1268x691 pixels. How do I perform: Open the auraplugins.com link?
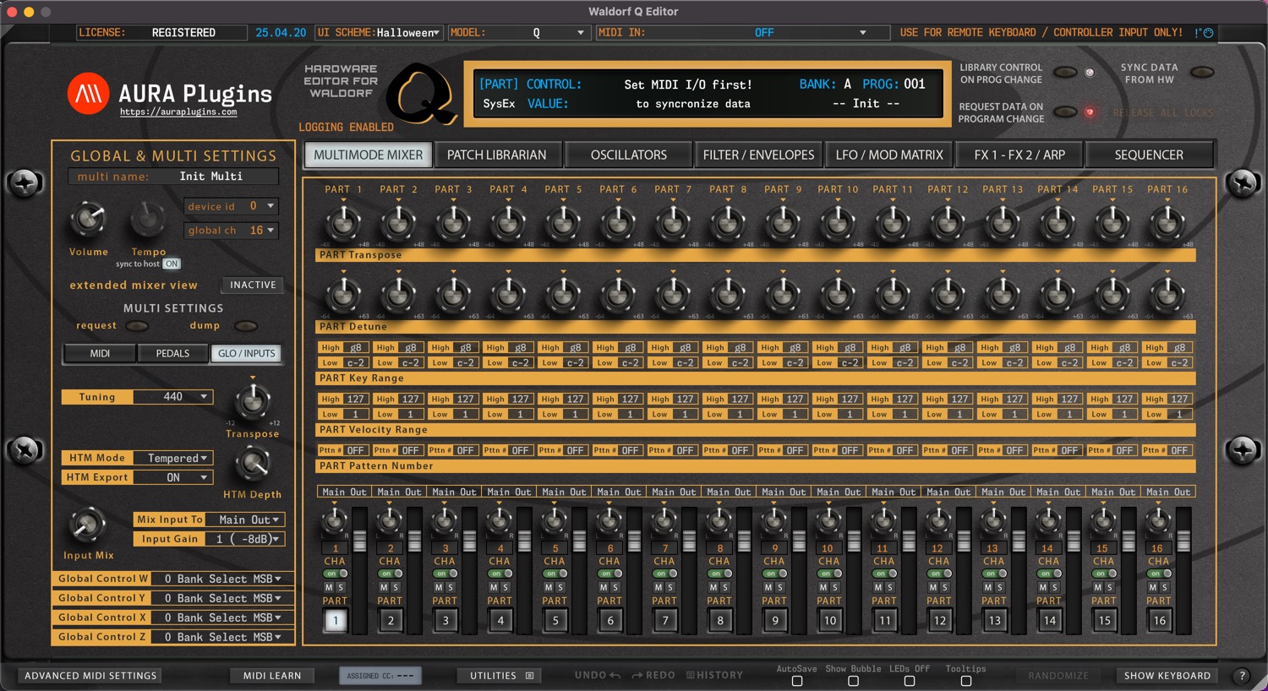coord(178,112)
